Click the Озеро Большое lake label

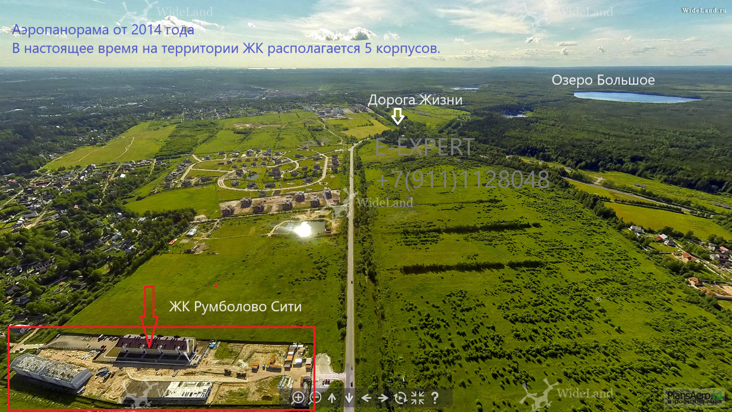[x=603, y=80]
